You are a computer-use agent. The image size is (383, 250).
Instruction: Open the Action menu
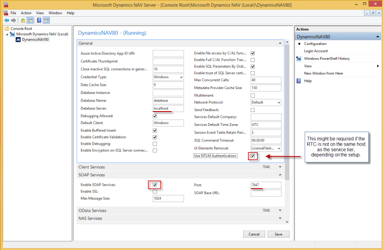26,13
